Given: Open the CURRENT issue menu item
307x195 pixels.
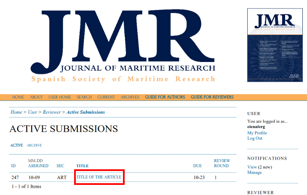Looking at the screenshot, I should pos(106,97).
